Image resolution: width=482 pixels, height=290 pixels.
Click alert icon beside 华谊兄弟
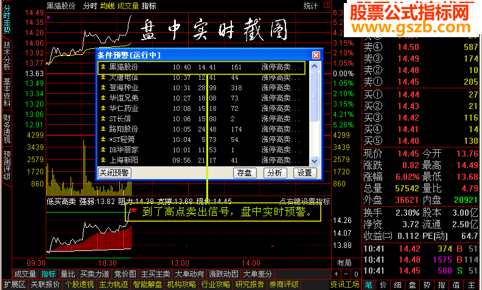103,98
